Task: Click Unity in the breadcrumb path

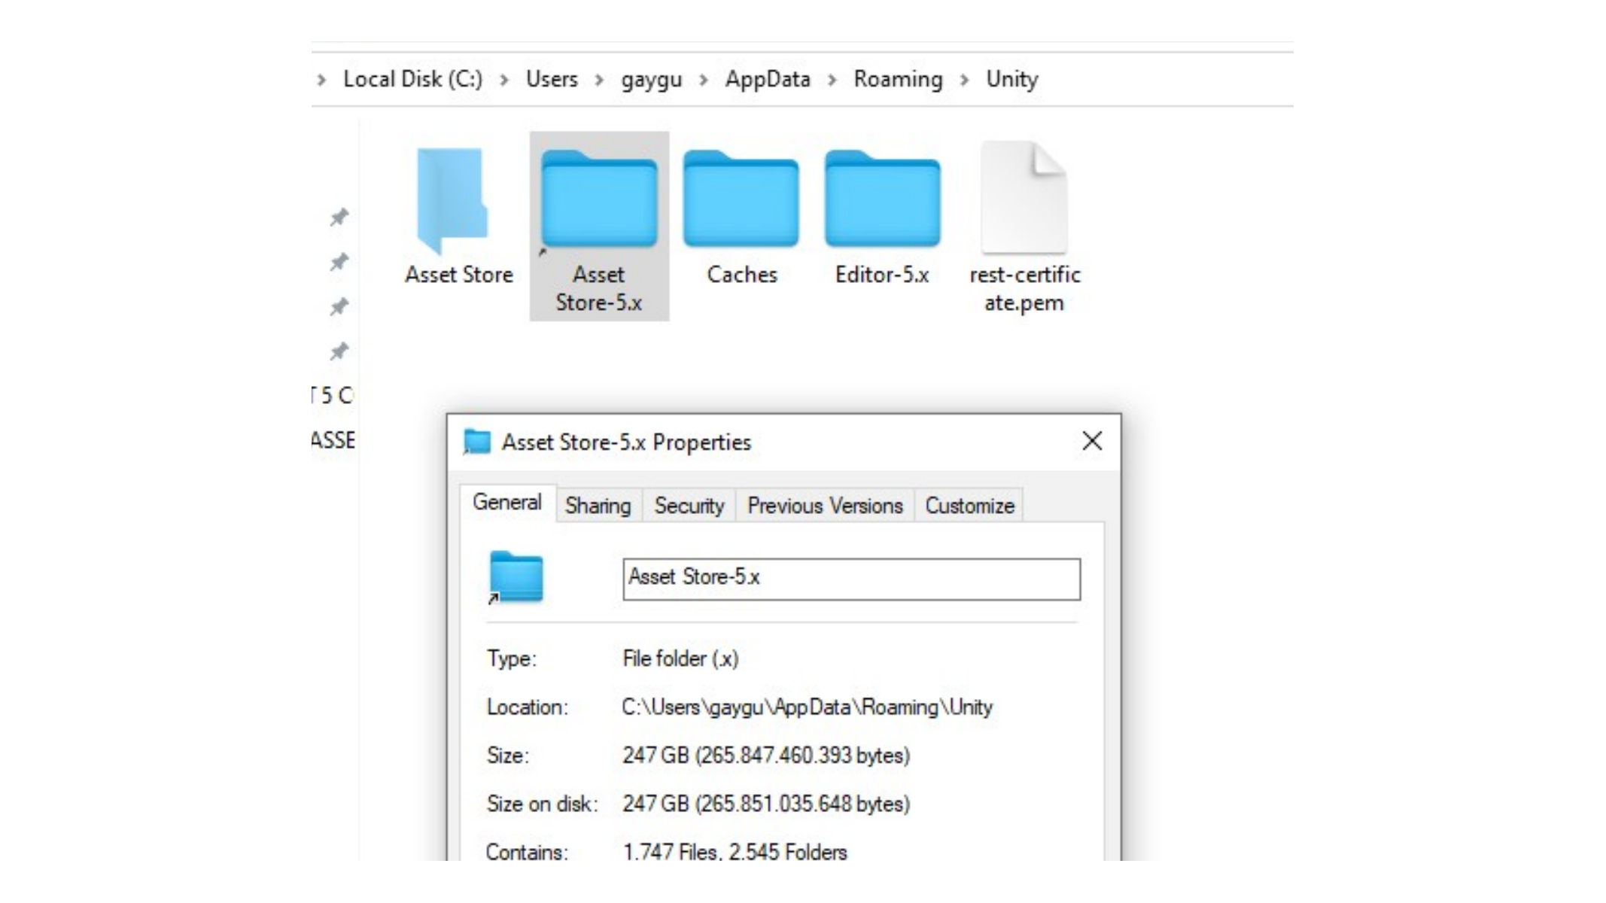Action: click(1011, 80)
